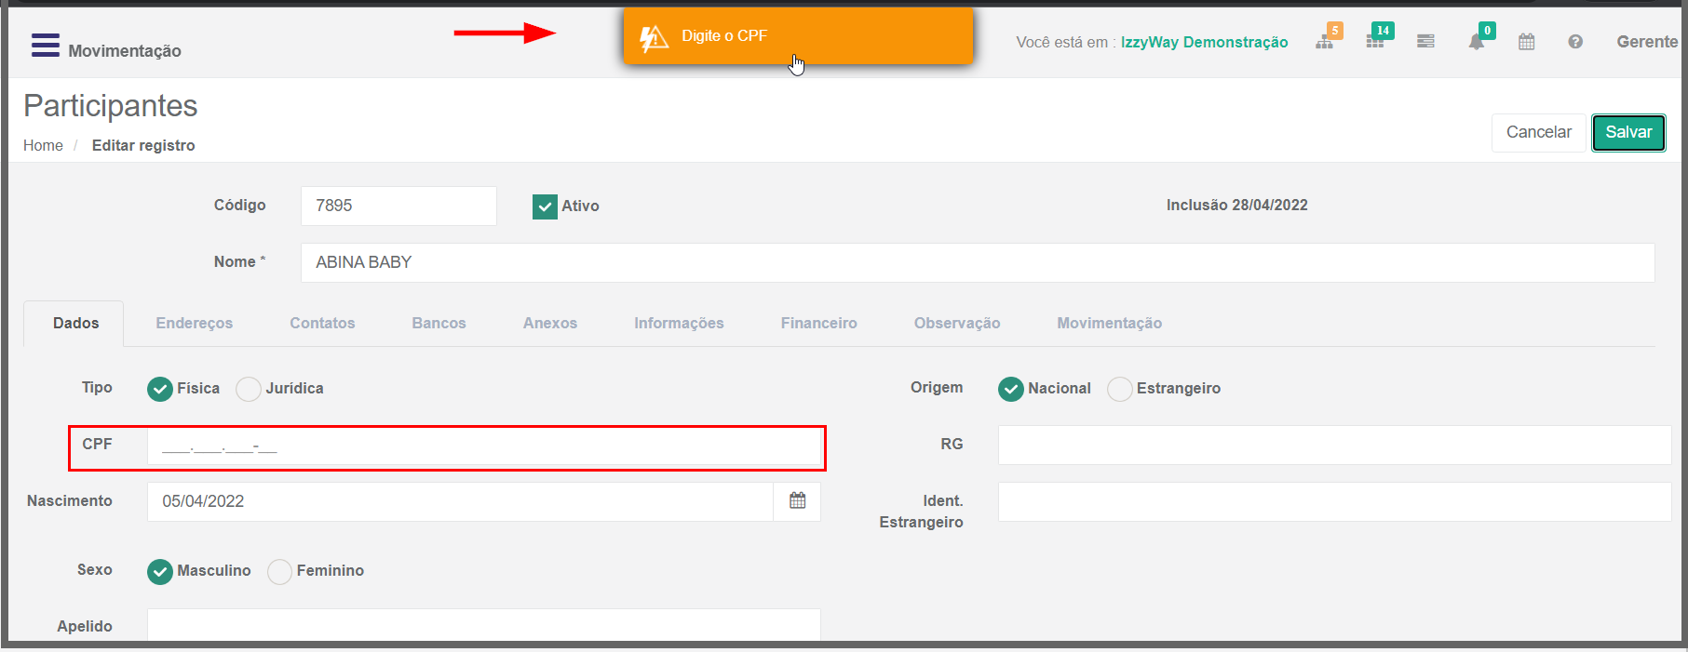Open the Nascimento date picker calendar icon
Screen dimensions: 1688x652
point(797,501)
